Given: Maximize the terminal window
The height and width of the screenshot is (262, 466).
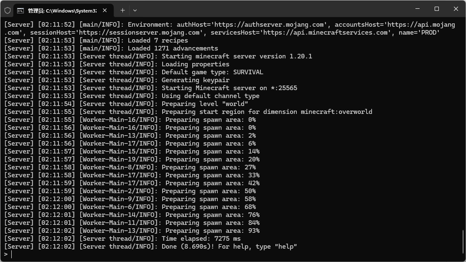Looking at the screenshot, I should pyautogui.click(x=437, y=9).
